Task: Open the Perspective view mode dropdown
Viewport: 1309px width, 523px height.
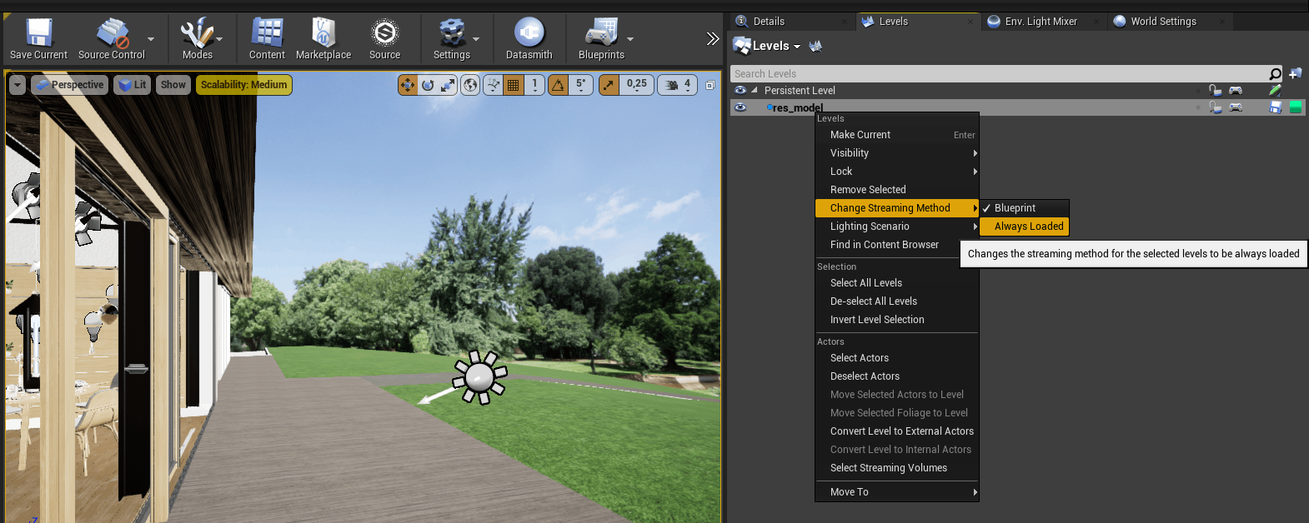Action: pyautogui.click(x=69, y=85)
